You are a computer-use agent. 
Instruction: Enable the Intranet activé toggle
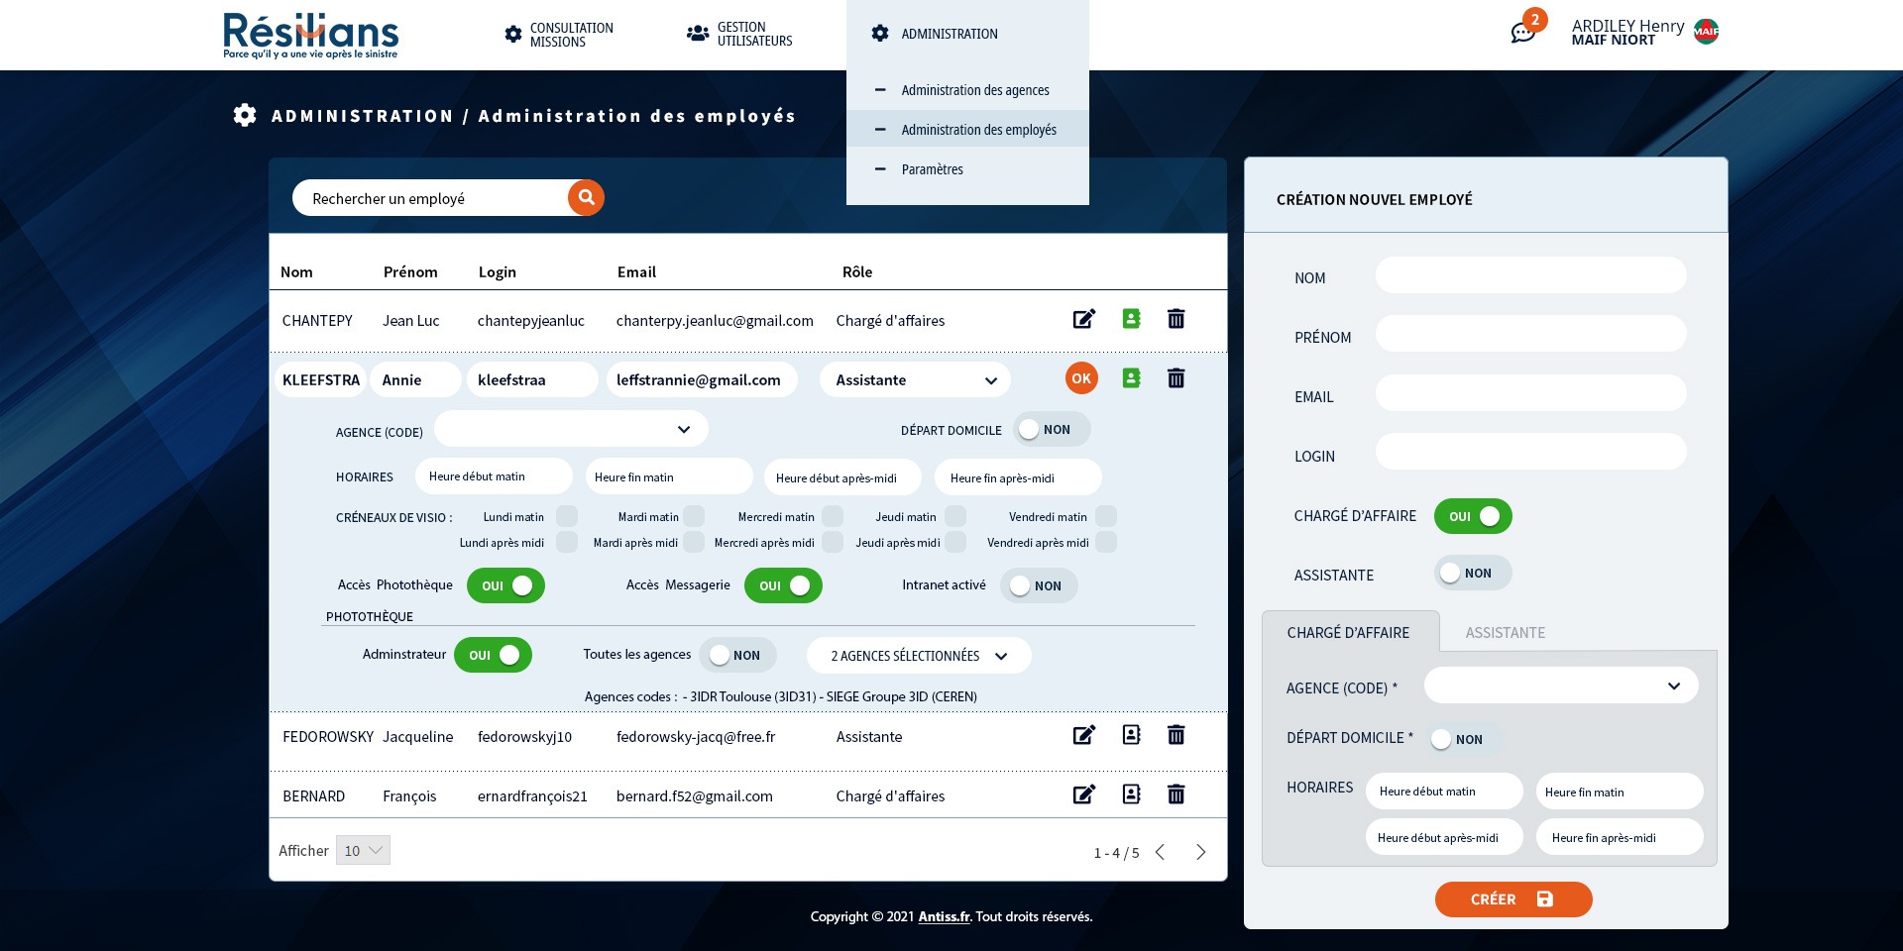[1038, 585]
